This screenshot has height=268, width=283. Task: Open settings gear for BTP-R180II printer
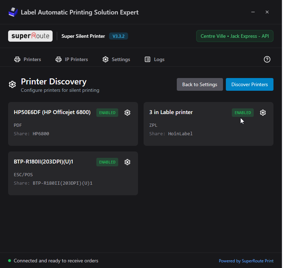pyautogui.click(x=127, y=162)
